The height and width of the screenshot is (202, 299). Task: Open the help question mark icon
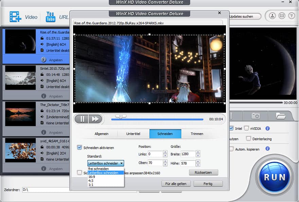(292, 16)
